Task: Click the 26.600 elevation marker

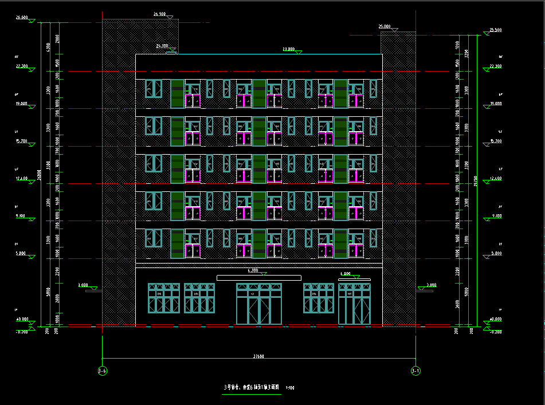Action: pyautogui.click(x=22, y=18)
